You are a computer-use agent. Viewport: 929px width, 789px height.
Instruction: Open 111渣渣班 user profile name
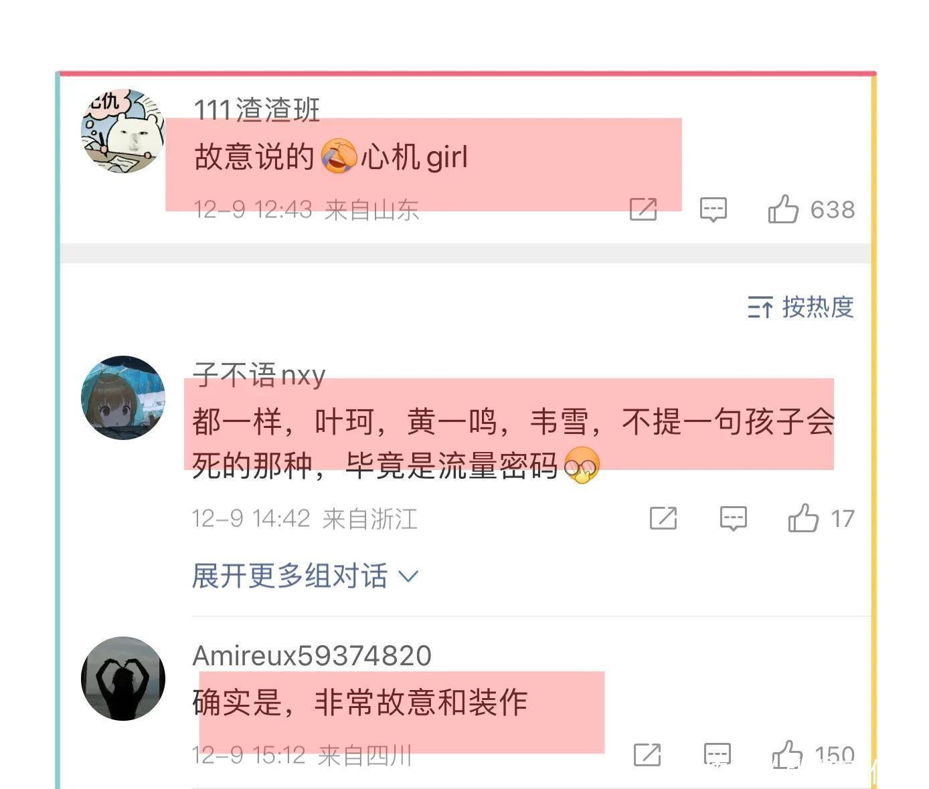[256, 110]
